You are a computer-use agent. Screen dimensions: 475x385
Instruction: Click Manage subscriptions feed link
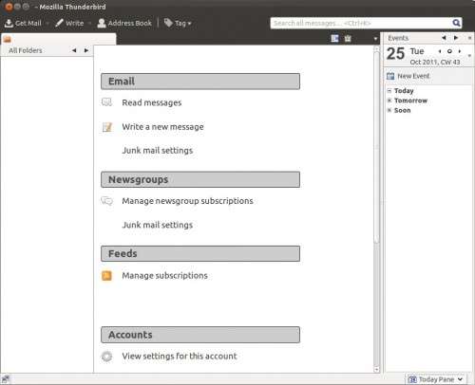click(164, 276)
